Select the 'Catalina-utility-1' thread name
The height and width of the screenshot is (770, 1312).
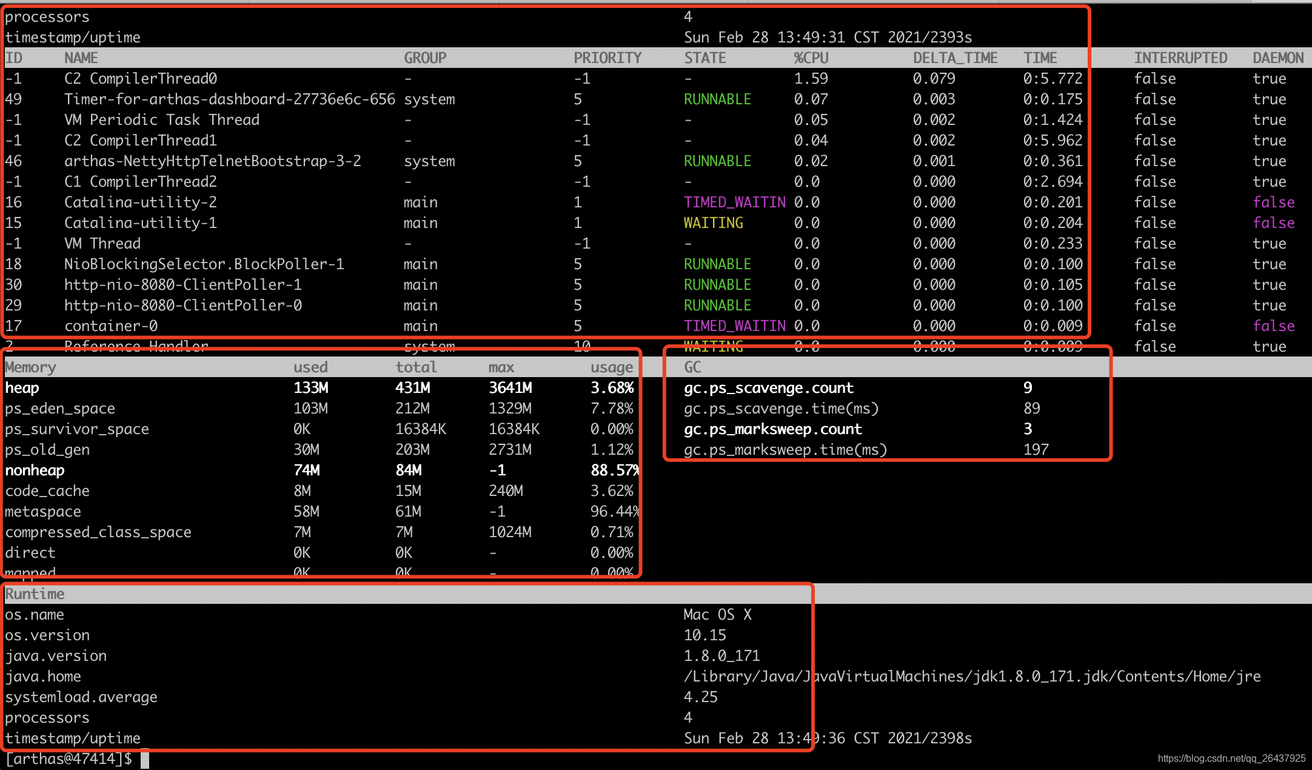pyautogui.click(x=141, y=223)
